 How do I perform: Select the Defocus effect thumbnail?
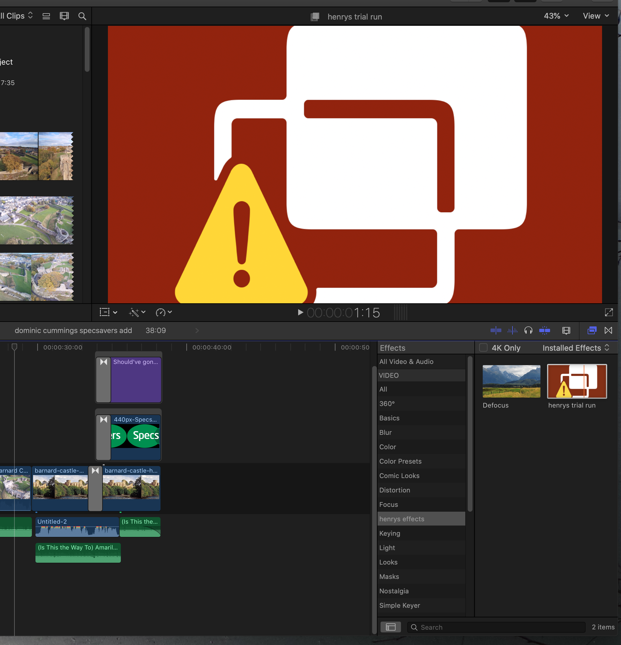(511, 381)
